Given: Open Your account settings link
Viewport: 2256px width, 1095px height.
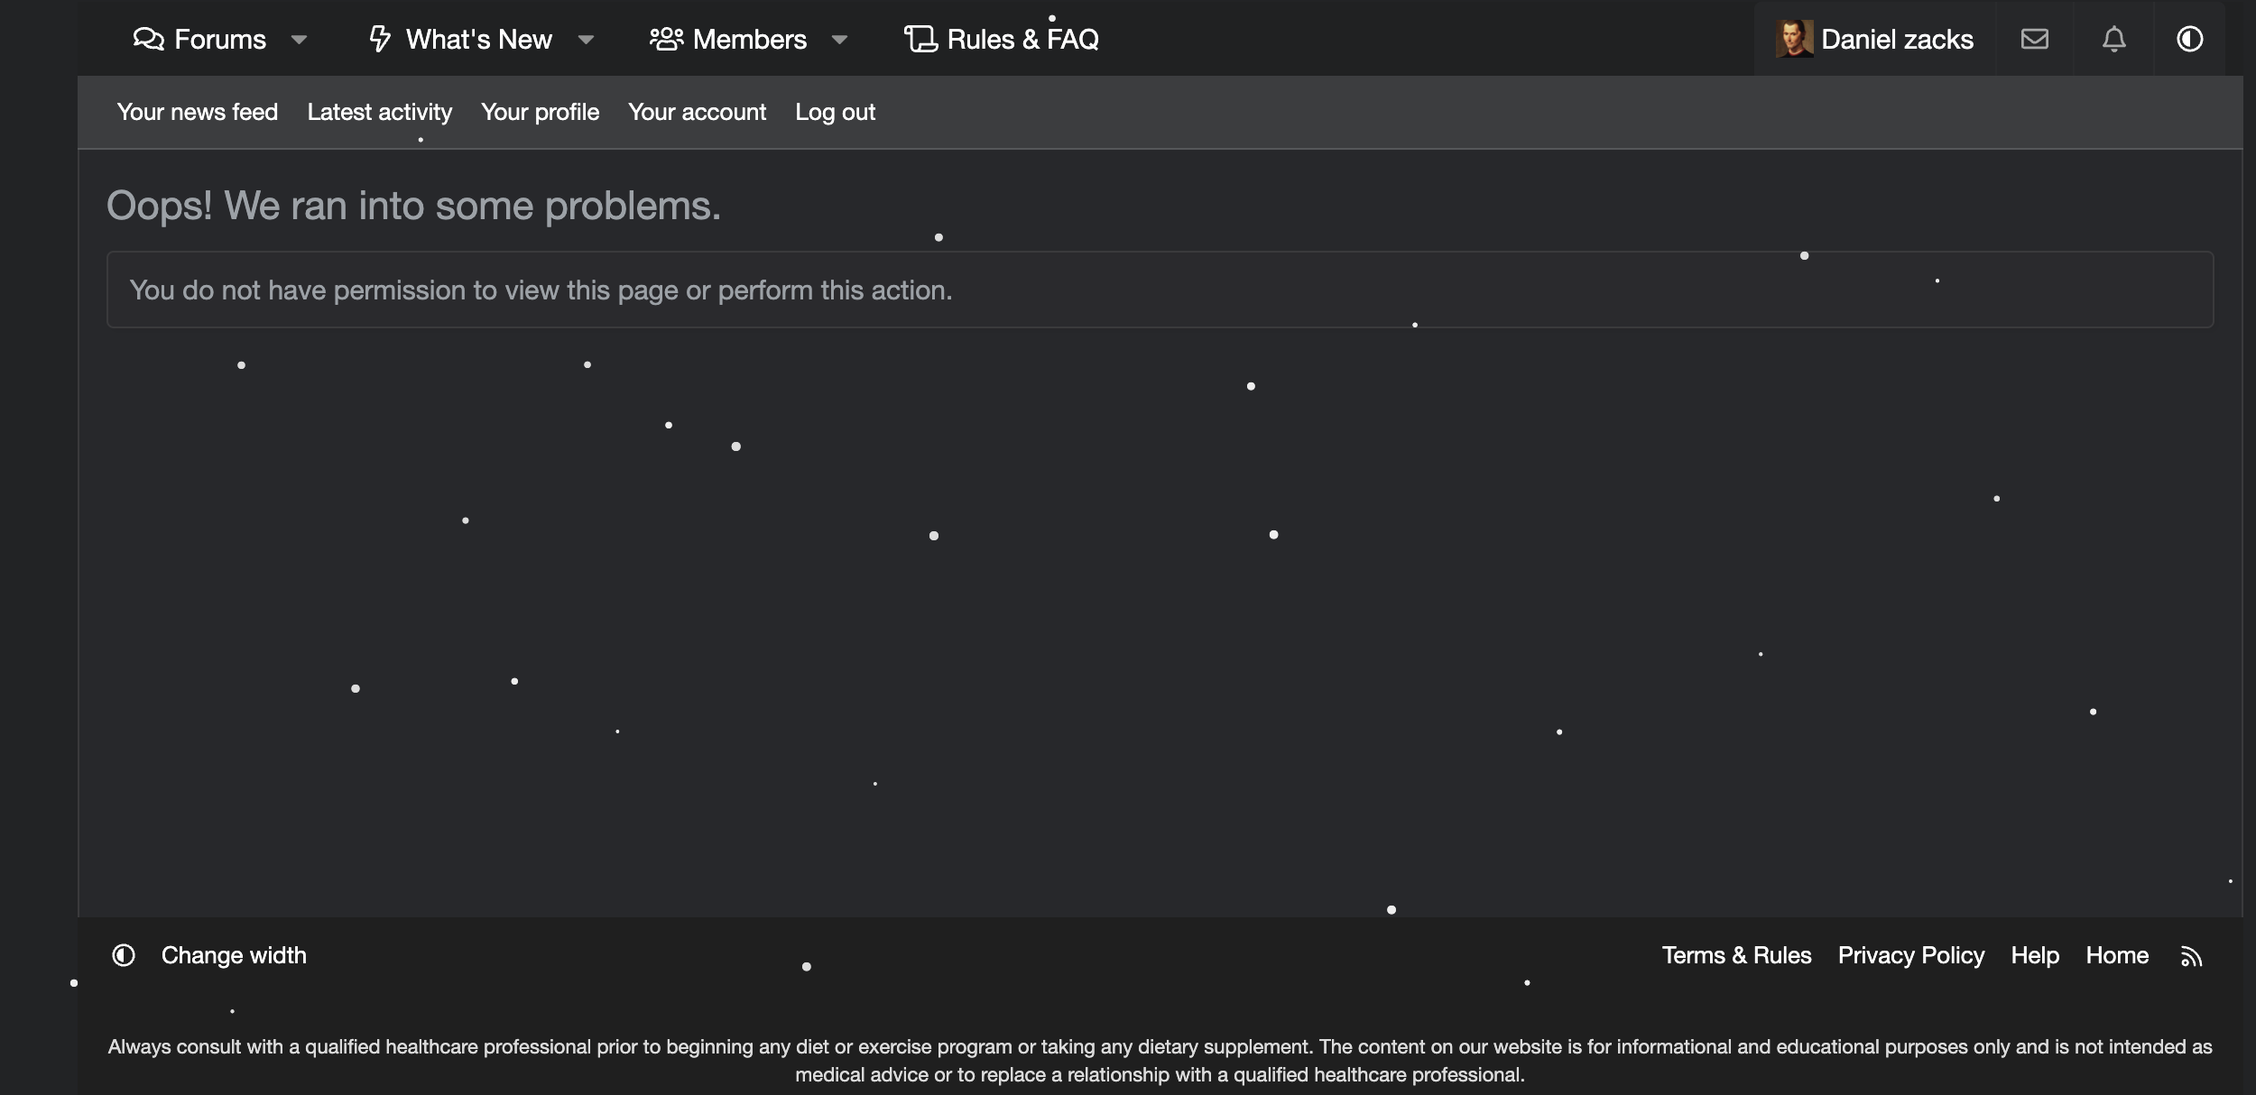Looking at the screenshot, I should pyautogui.click(x=697, y=112).
